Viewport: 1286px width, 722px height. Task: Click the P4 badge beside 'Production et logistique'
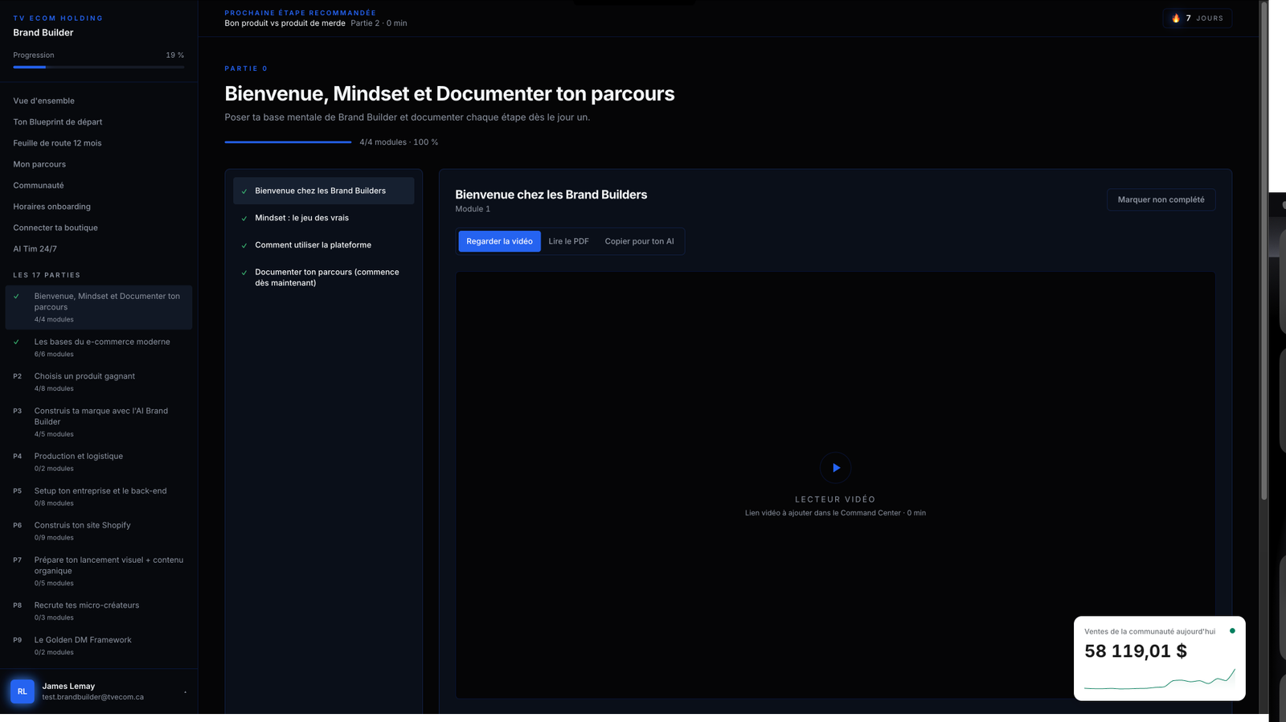click(x=18, y=457)
